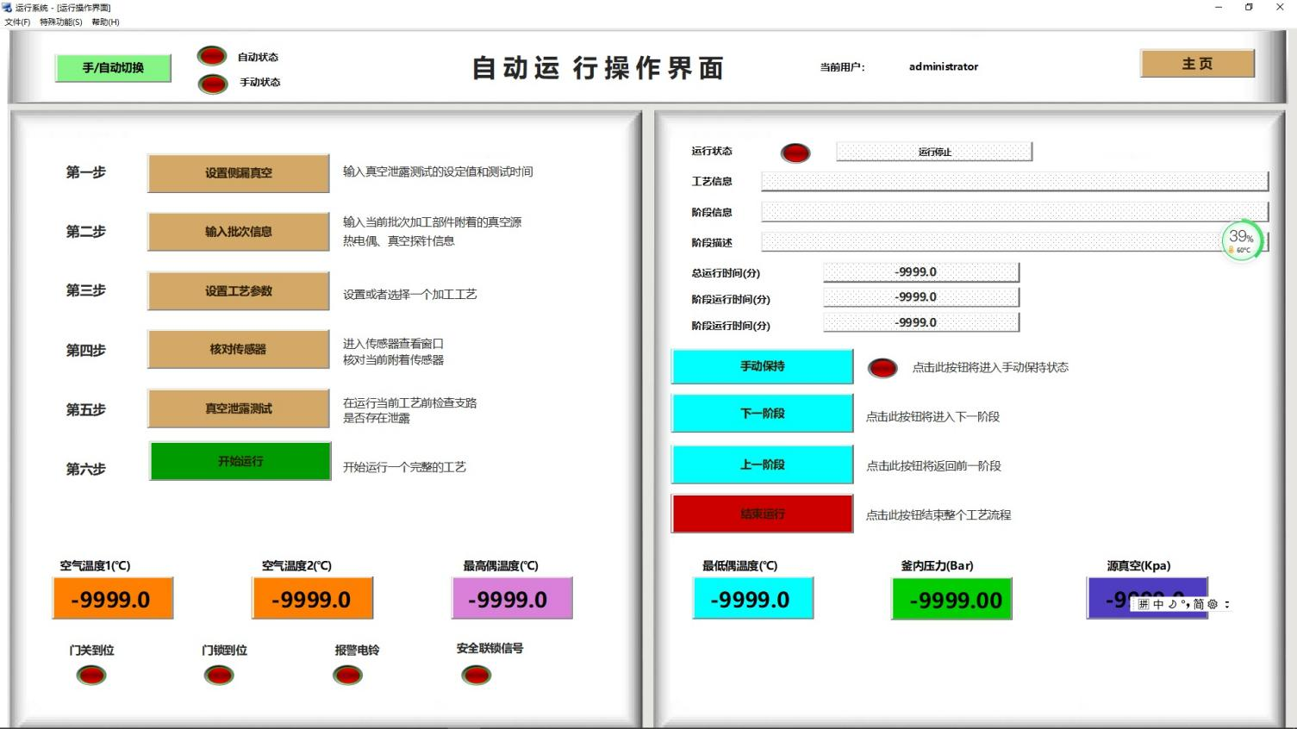
Task: Click the 39% circular progress indicator
Action: 1242,240
